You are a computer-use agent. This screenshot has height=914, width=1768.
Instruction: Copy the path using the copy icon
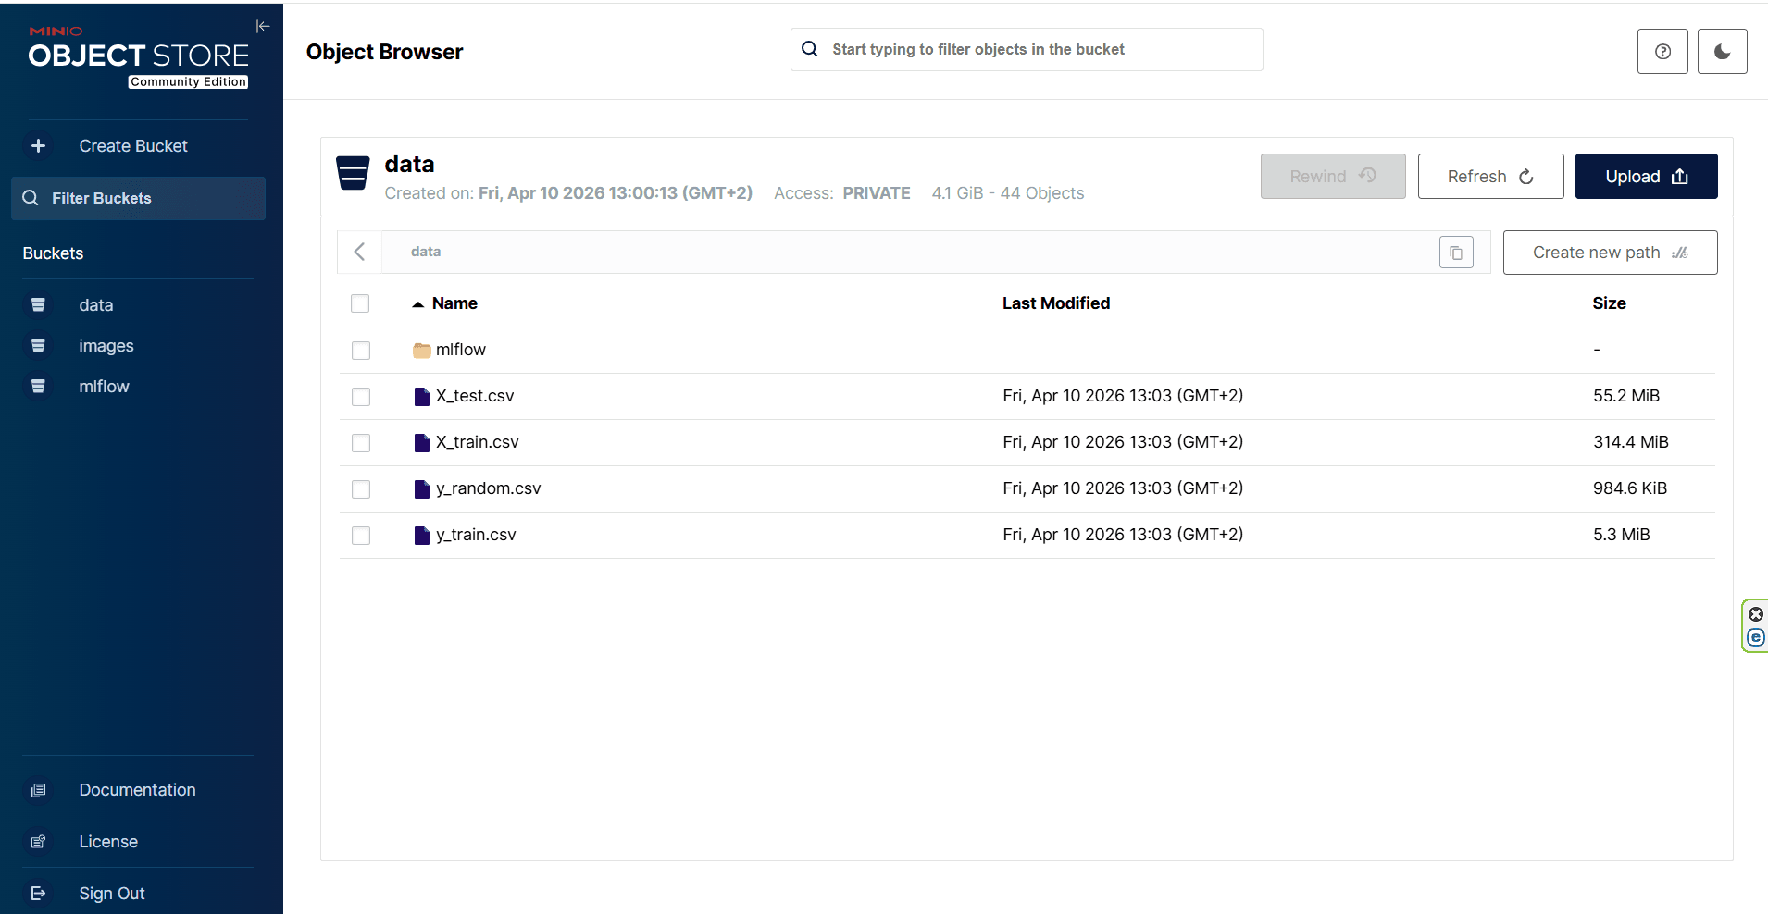point(1456,253)
